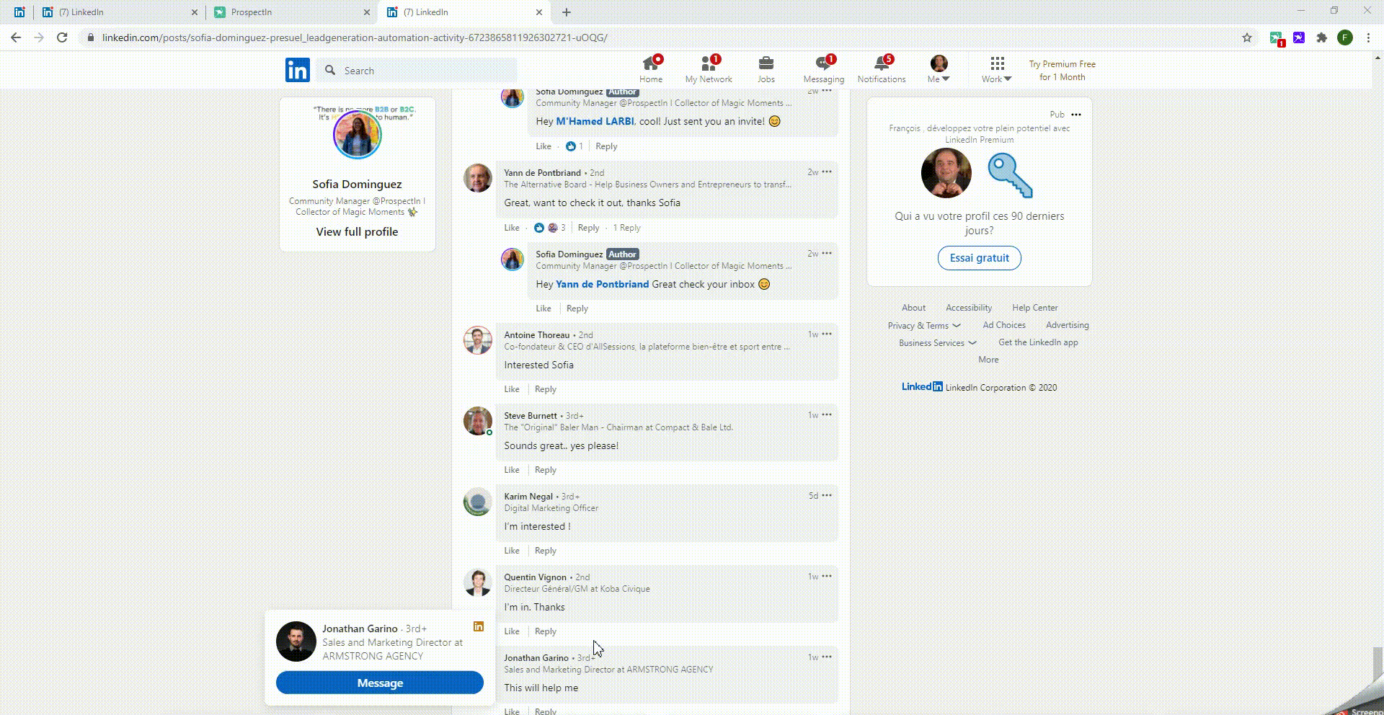This screenshot has height=715, width=1384.
Task: Open the Chrome extensions puzzle icon
Action: 1322,37
